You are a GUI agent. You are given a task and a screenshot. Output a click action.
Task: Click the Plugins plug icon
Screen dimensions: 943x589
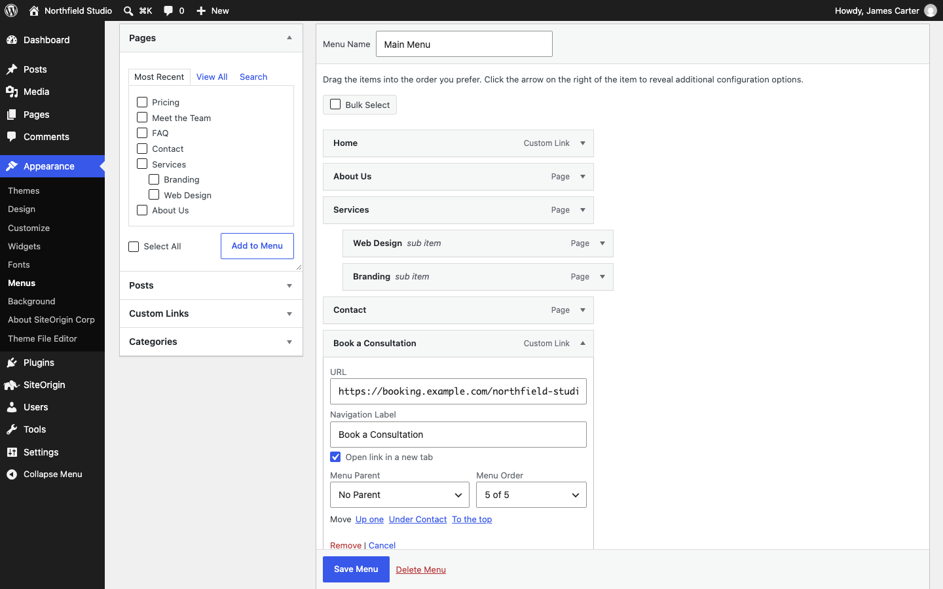[12, 363]
